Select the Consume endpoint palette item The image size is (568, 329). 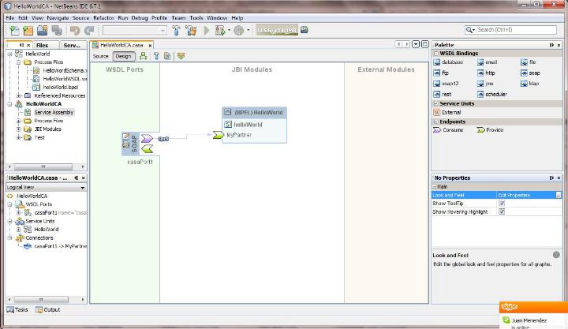448,130
